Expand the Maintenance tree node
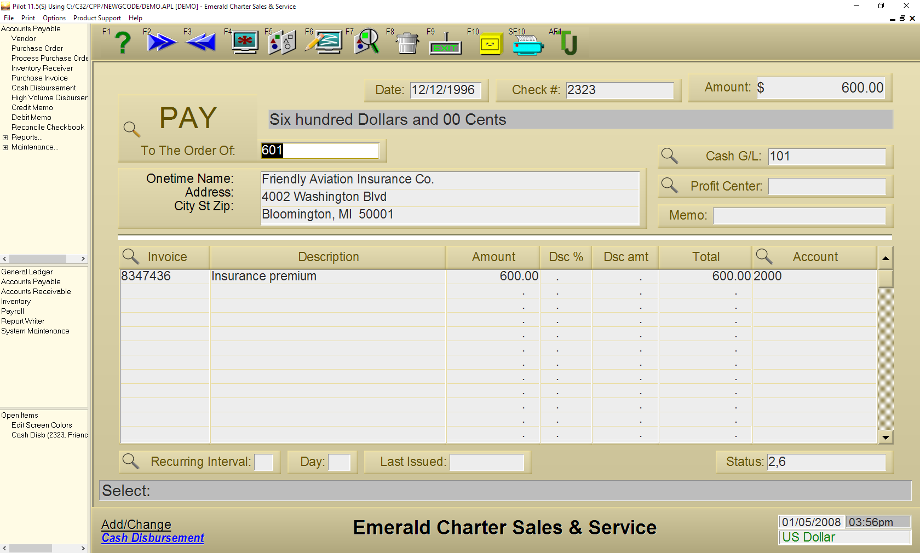Image resolution: width=920 pixels, height=553 pixels. pos(5,147)
